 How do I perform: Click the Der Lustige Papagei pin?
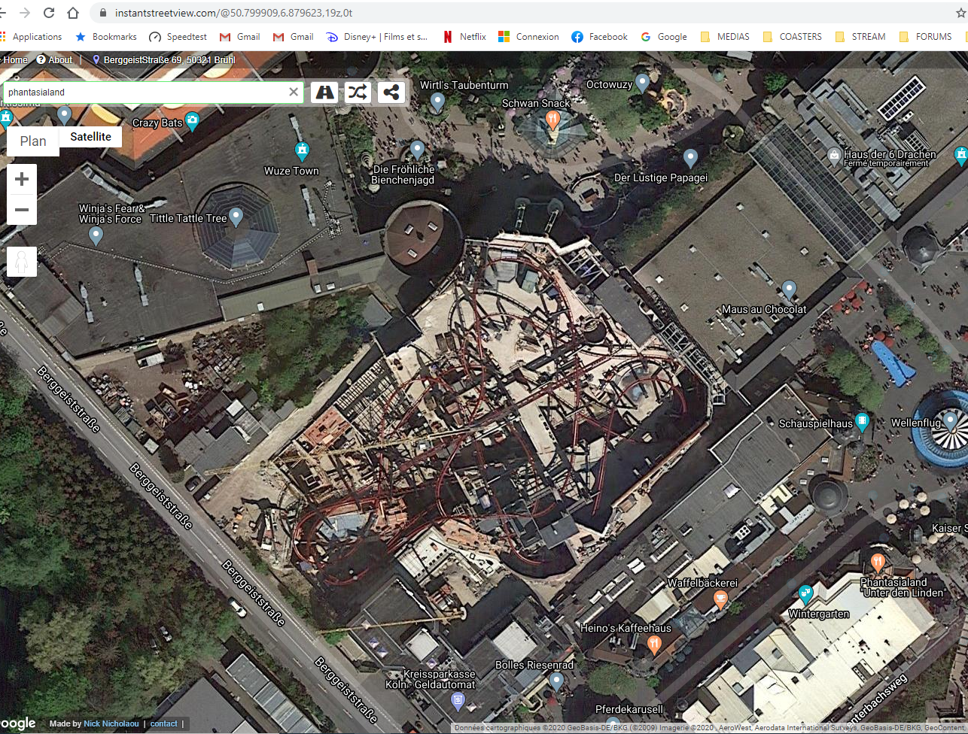tap(691, 158)
